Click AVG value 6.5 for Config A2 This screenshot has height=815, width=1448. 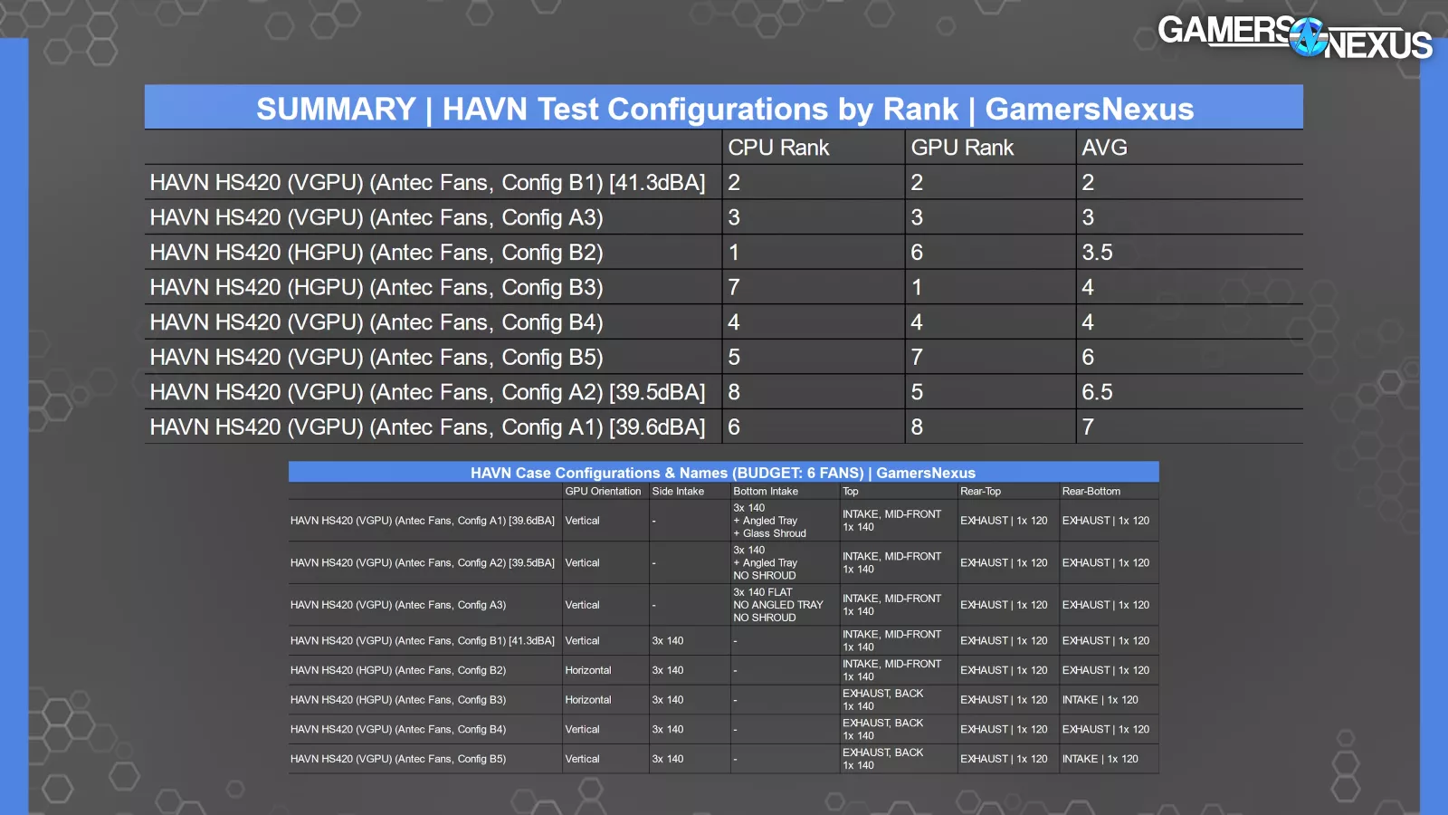point(1097,392)
